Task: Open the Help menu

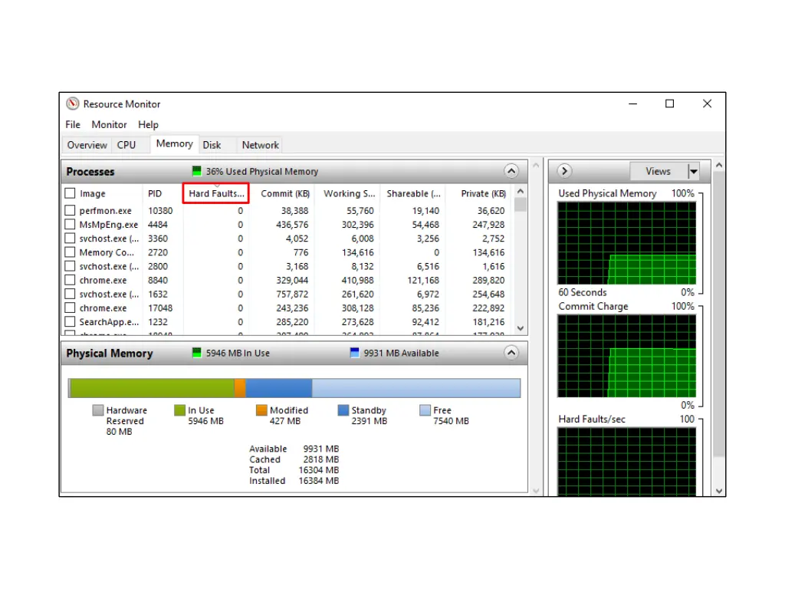Action: tap(148, 125)
